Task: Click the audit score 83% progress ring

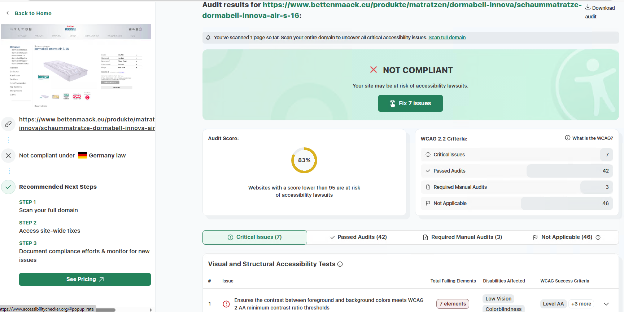Action: [304, 160]
